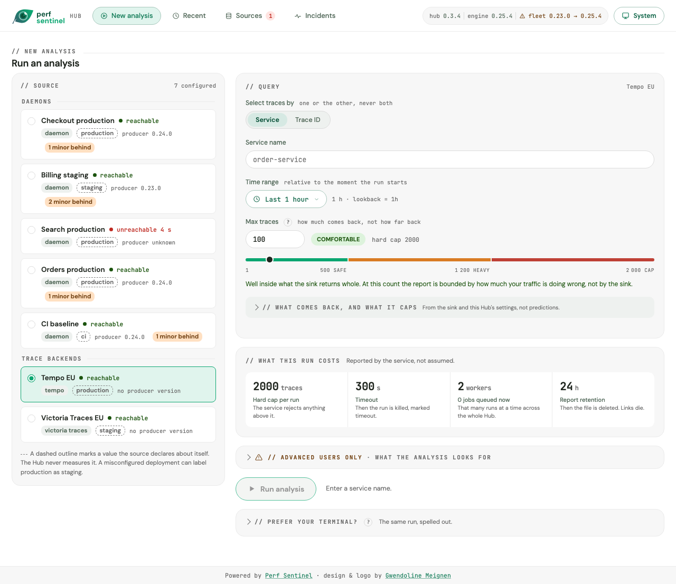The width and height of the screenshot is (676, 584).
Task: Click the Sources database icon
Action: (x=229, y=16)
